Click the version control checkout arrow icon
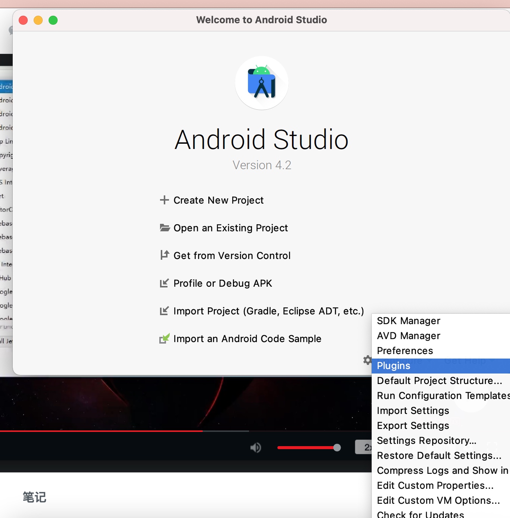Viewport: 510px width, 518px height. (x=165, y=255)
